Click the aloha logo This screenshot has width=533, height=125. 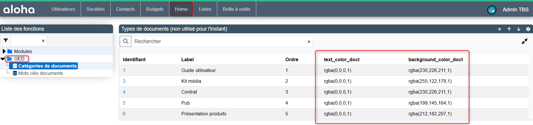coord(19,10)
